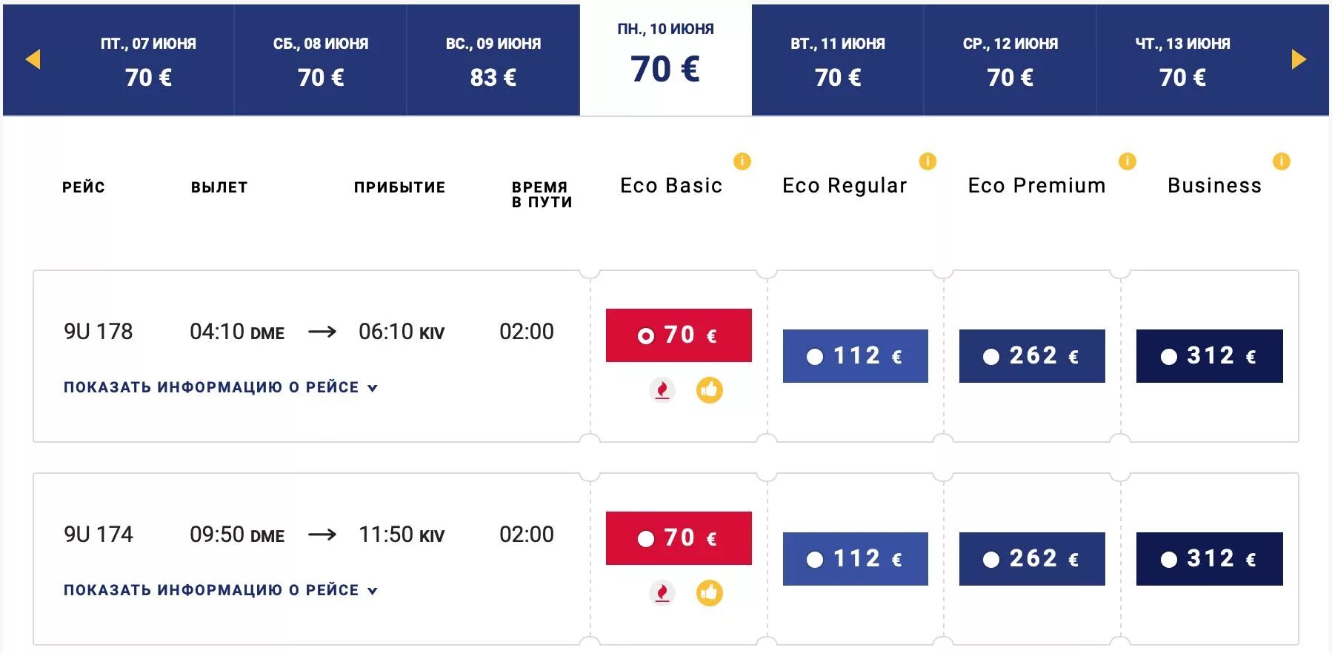Viewport: 1332px width, 653px height.
Task: Switch to the ВС., 09 ИЮНЯ 83 € tab
Action: pos(493,60)
